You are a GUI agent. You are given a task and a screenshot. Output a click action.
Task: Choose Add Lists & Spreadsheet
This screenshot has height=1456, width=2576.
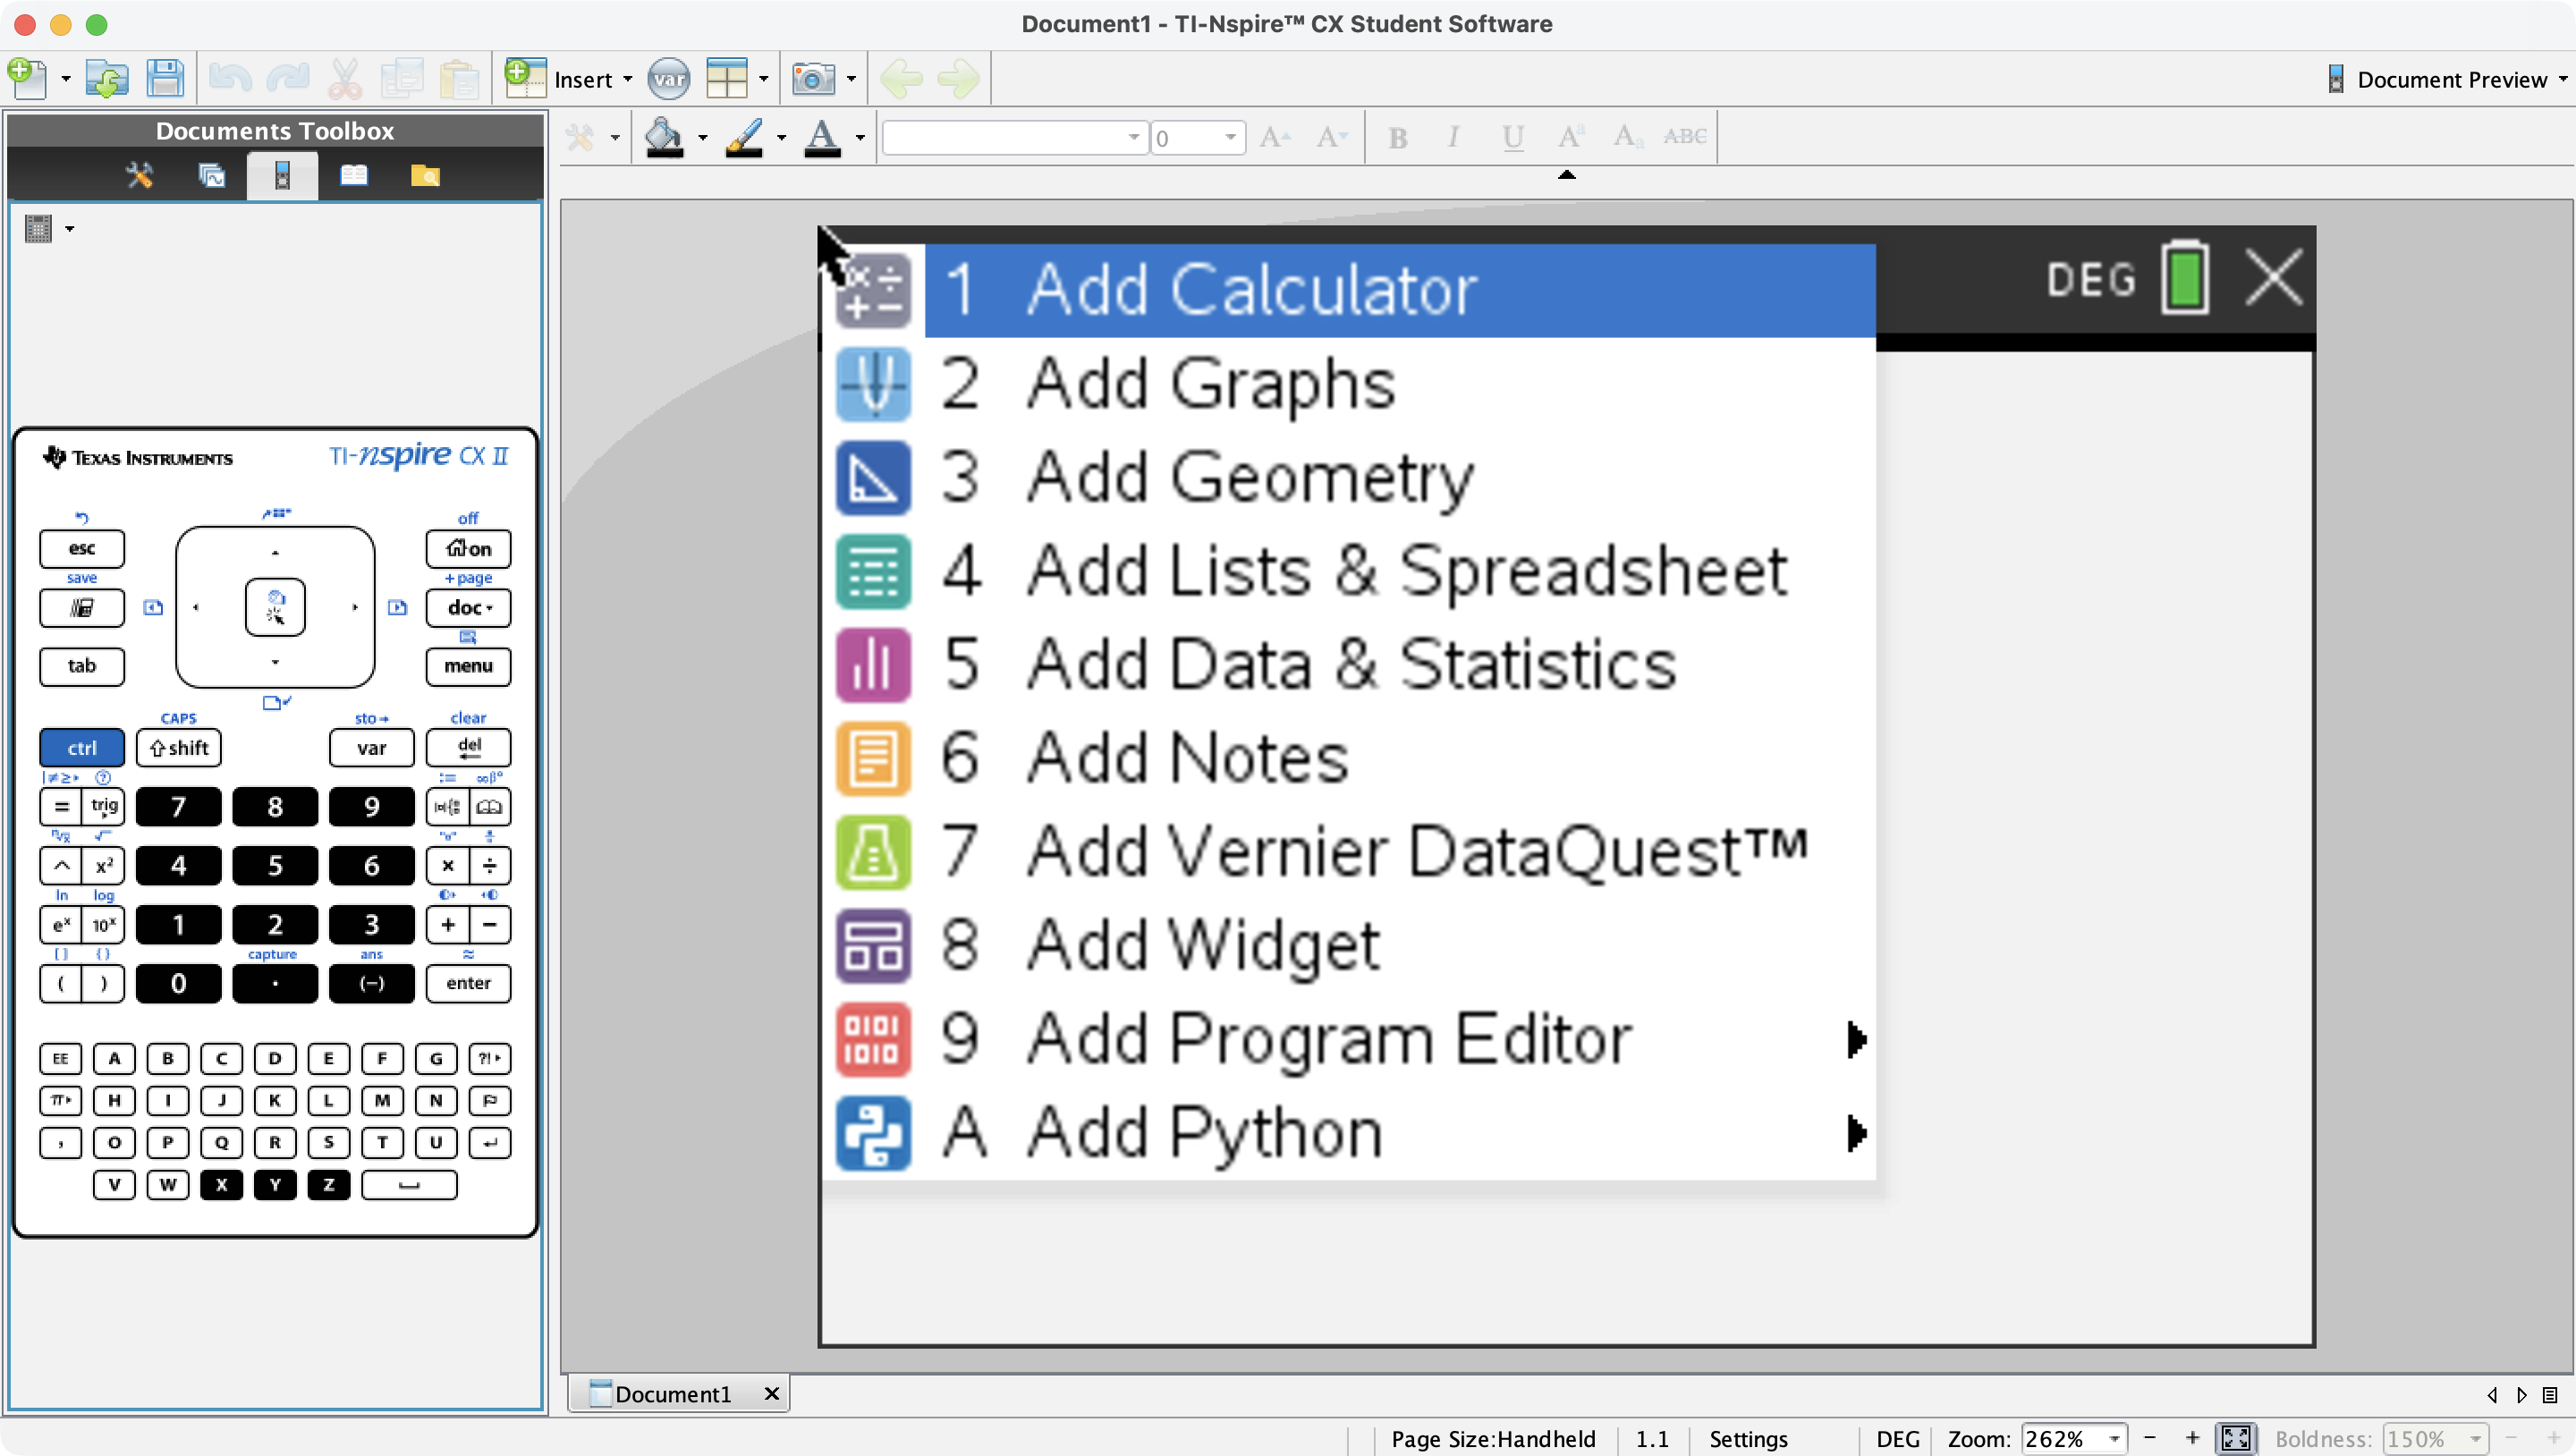click(1399, 571)
